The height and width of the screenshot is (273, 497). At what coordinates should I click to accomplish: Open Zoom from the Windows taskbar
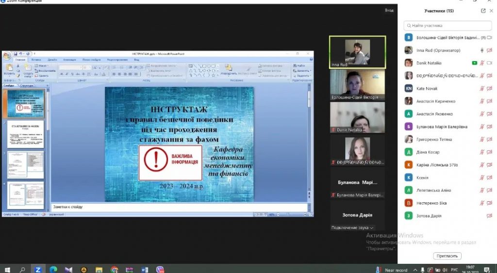click(x=38, y=269)
